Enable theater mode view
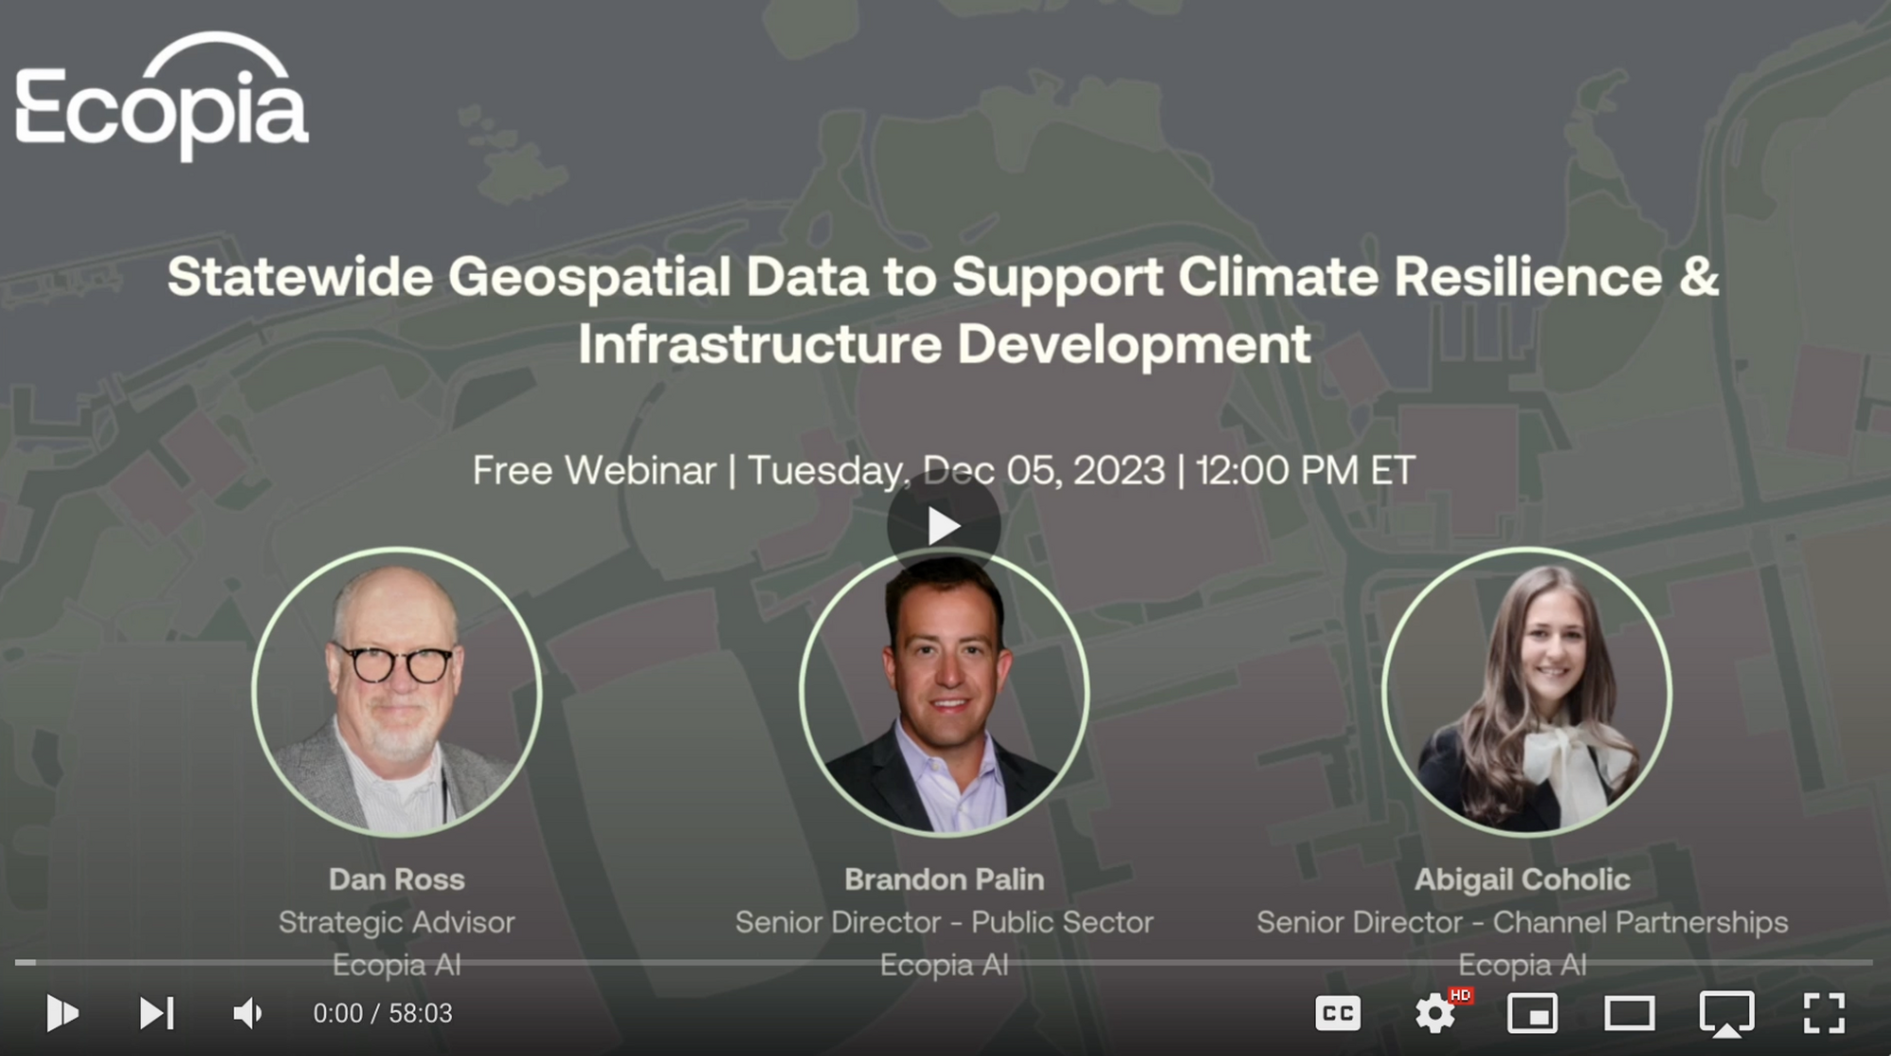This screenshot has width=1891, height=1056. click(1629, 1013)
